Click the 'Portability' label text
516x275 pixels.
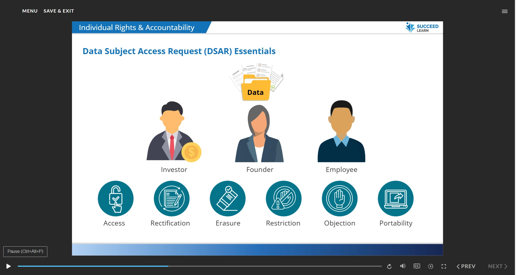tap(396, 223)
